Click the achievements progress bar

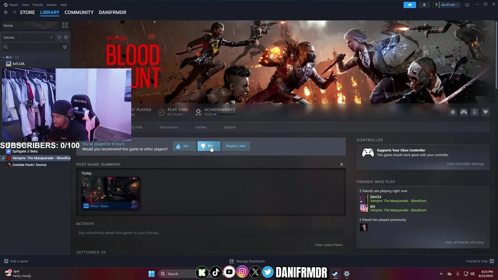[224, 114]
